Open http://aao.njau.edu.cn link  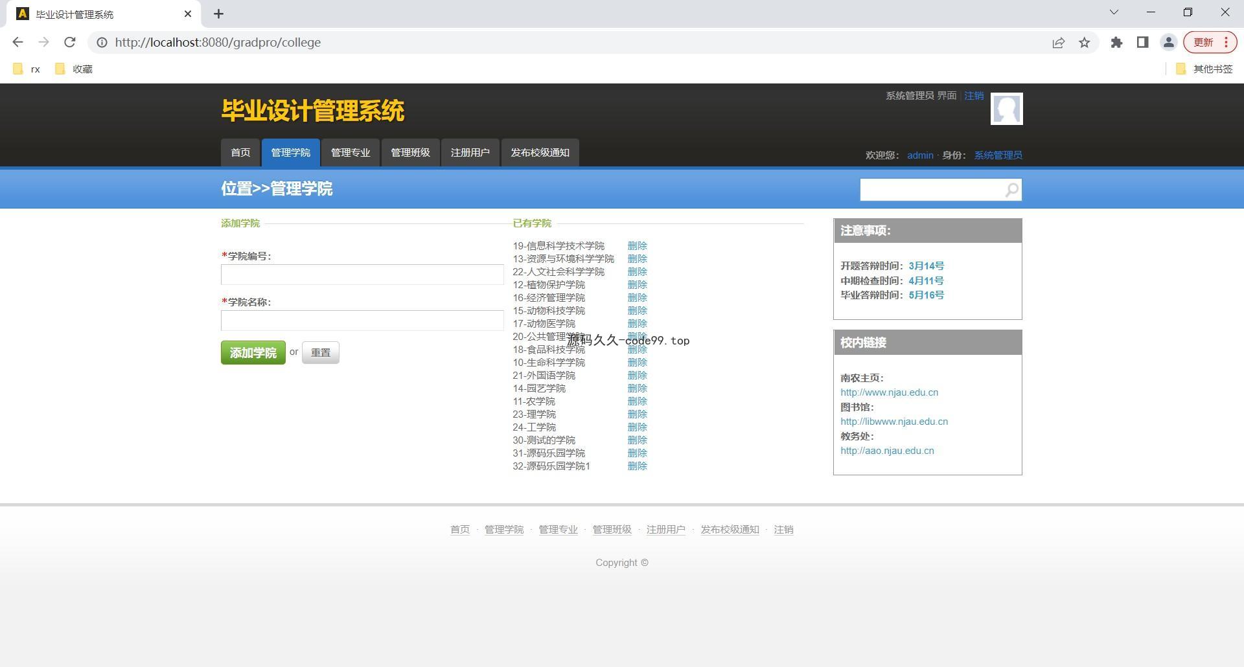(x=887, y=451)
